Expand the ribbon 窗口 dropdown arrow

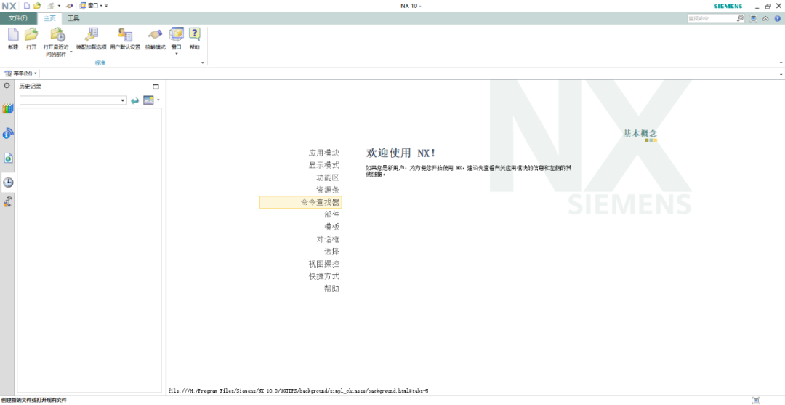[x=176, y=53]
